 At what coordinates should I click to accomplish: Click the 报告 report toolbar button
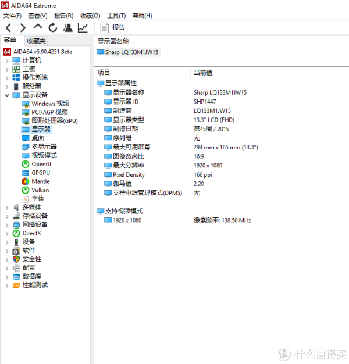[x=113, y=28]
